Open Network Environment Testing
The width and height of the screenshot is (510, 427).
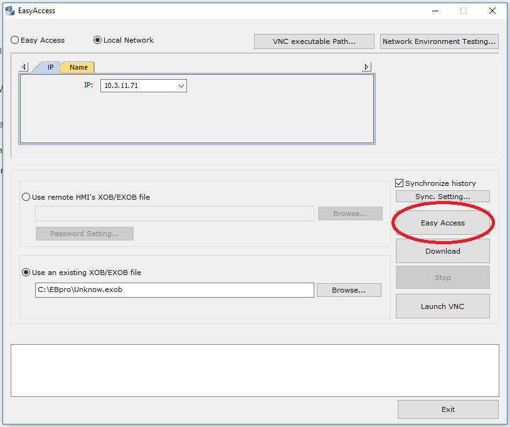coord(438,41)
